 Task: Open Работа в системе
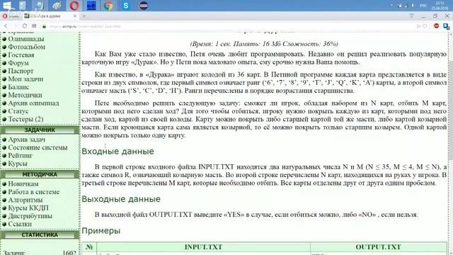click(x=33, y=192)
